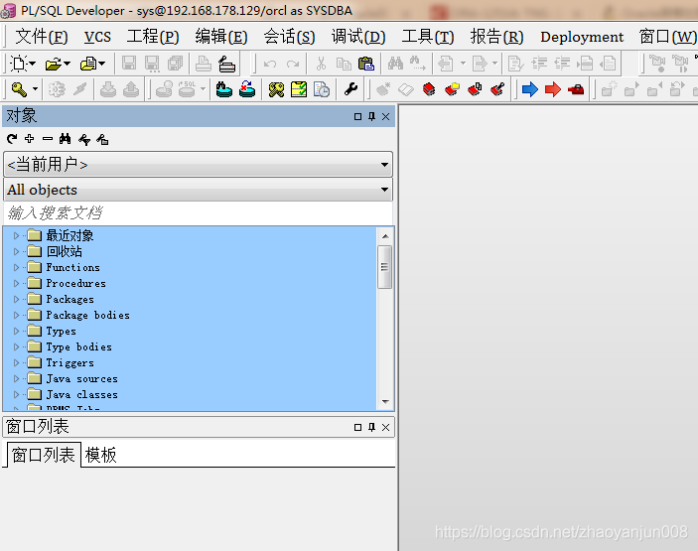The image size is (698, 551).
Task: Click the red book with pencil icon
Action: [x=497, y=89]
